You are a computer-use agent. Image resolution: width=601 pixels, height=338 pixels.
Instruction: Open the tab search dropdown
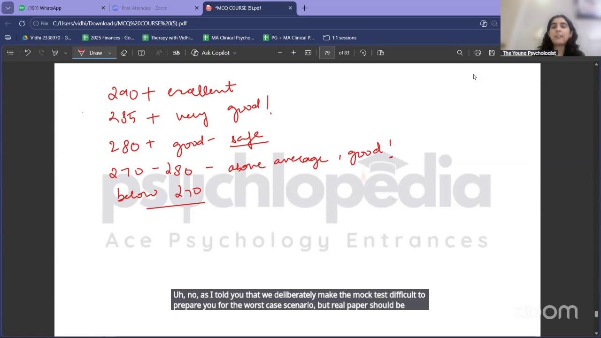click(8, 8)
